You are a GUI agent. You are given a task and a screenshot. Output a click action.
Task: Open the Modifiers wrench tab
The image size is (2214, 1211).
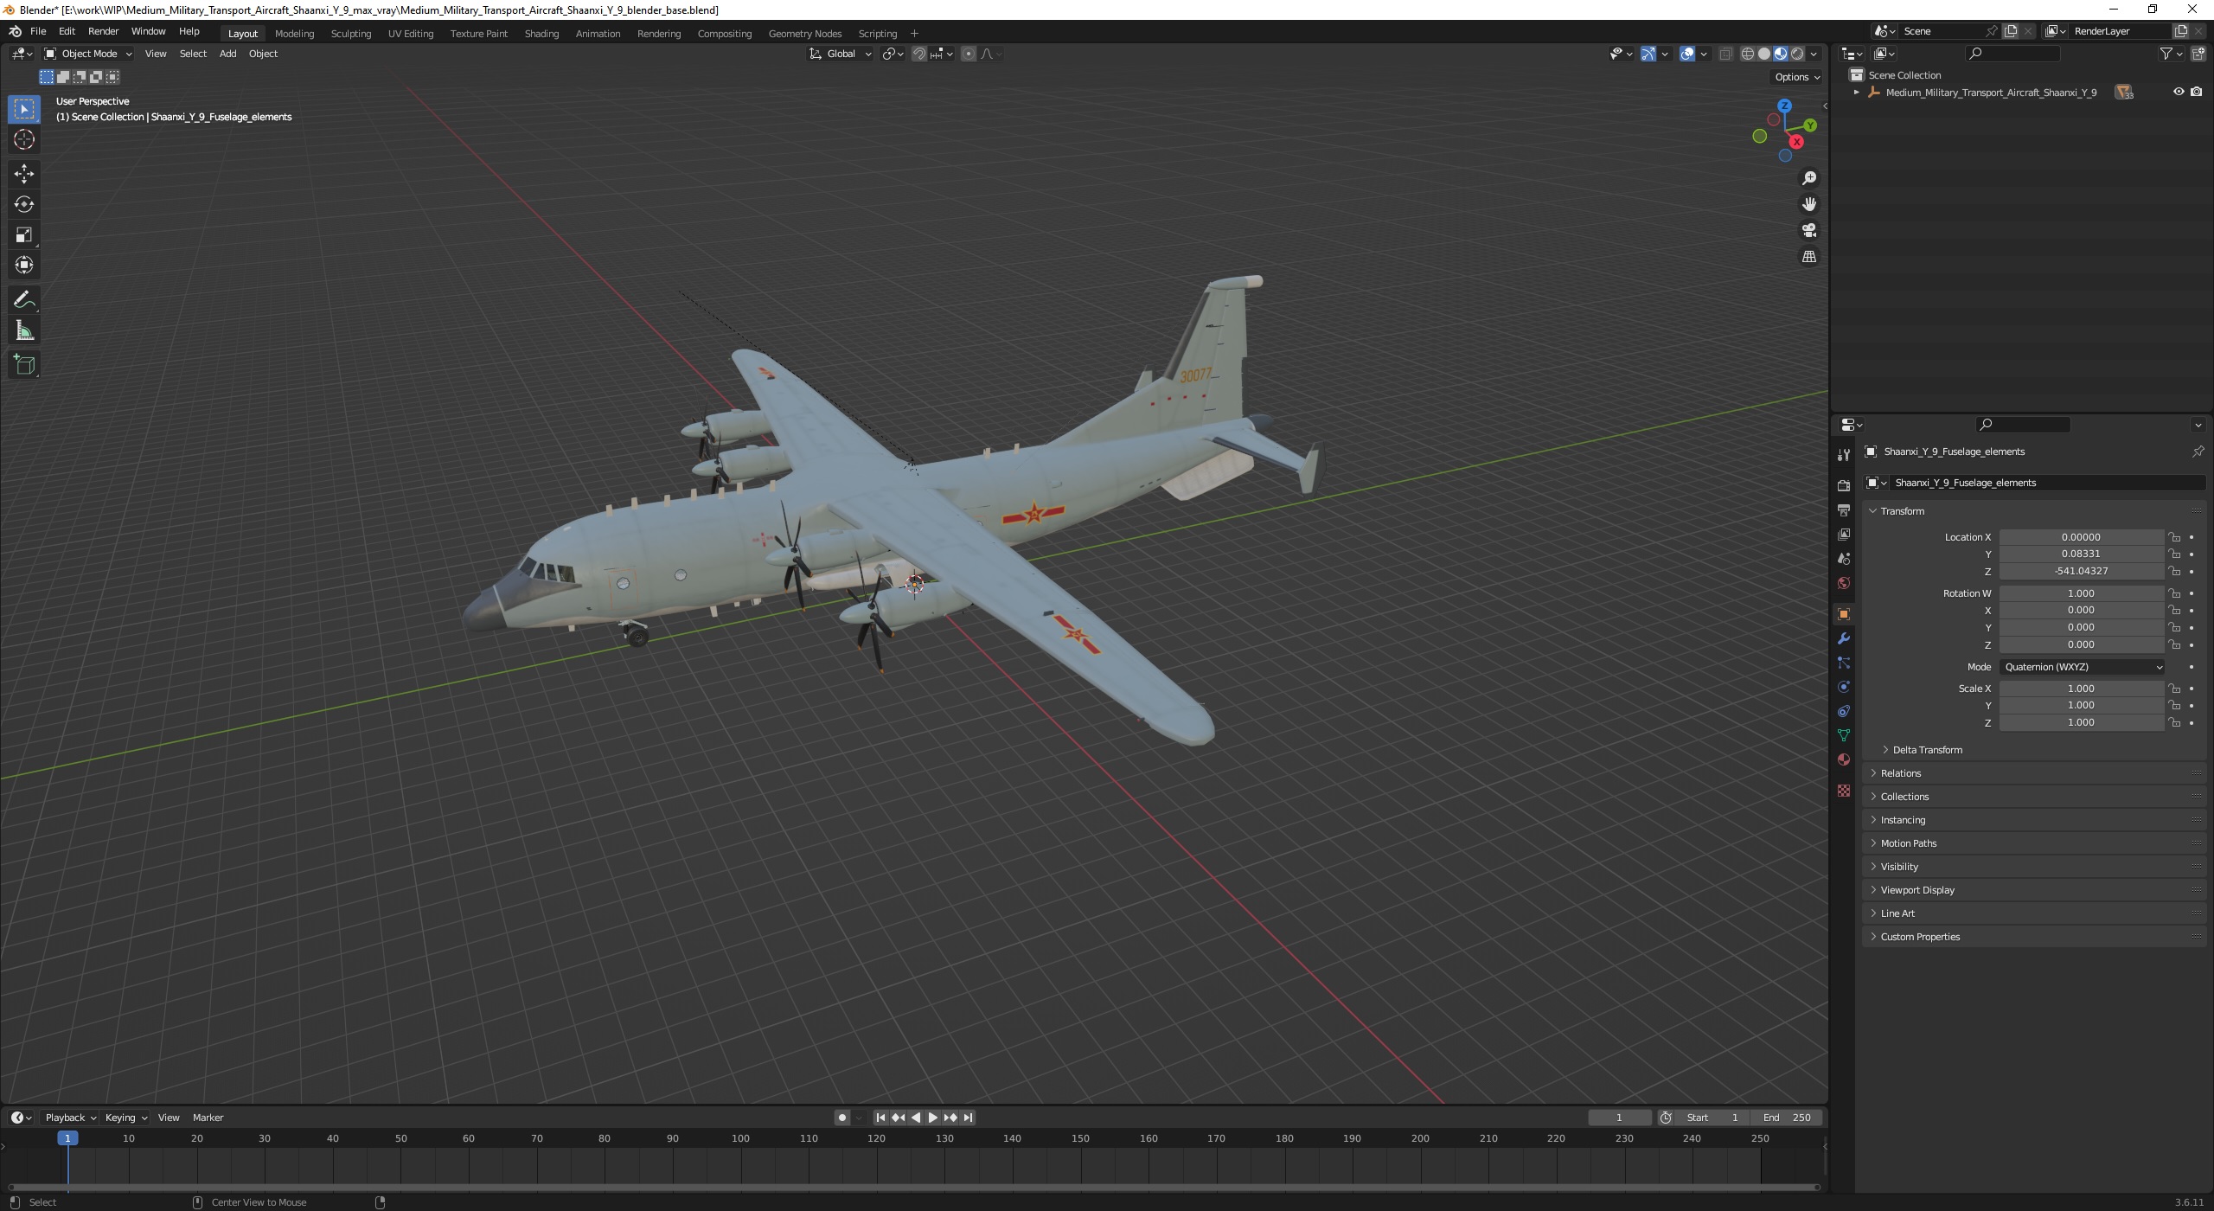coord(1843,638)
